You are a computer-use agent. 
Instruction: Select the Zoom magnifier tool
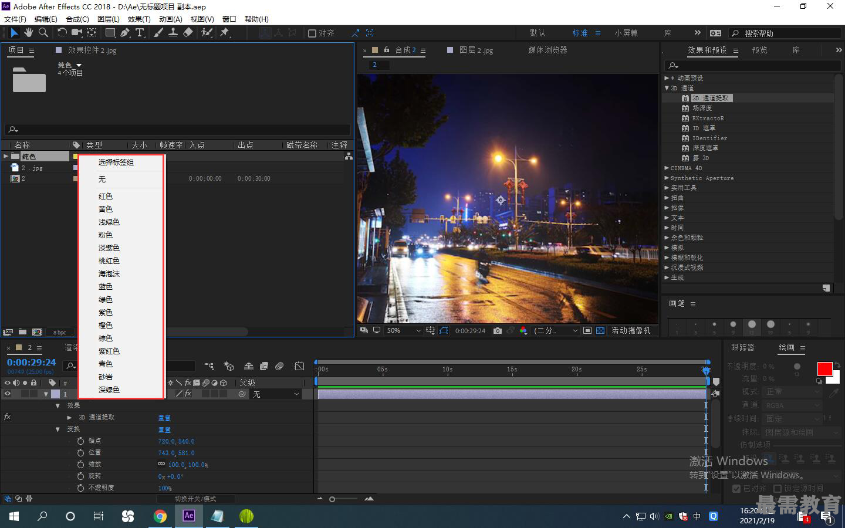[43, 33]
